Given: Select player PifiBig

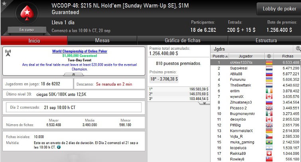Looking at the screenshot, I should pyautogui.click(x=256, y=125).
